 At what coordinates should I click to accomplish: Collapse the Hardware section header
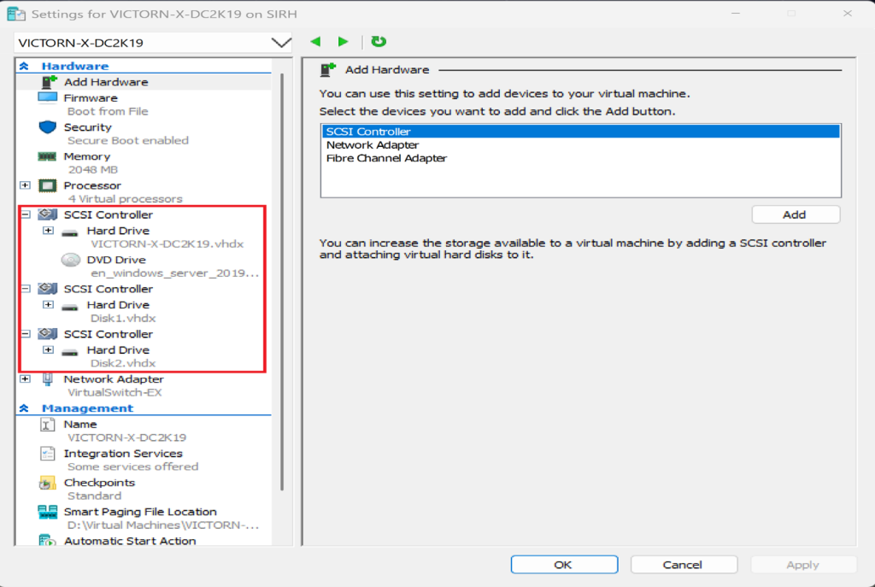click(24, 66)
